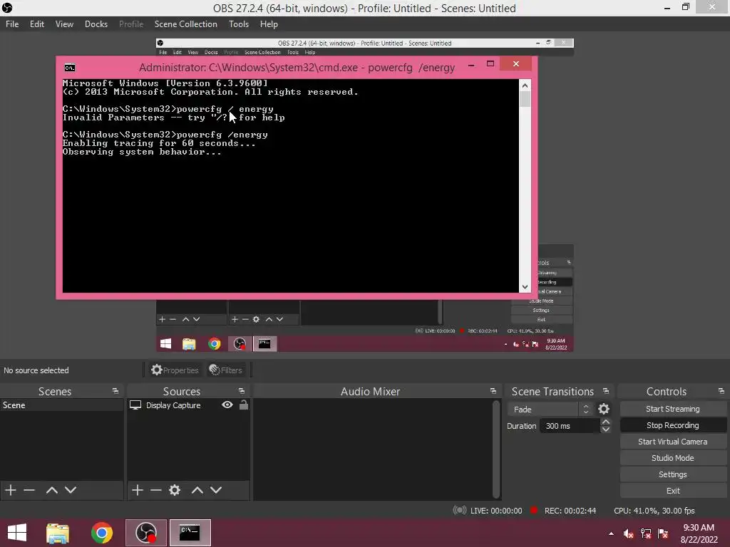Select the Scene item in Scenes list
This screenshot has height=547, width=730.
61,405
